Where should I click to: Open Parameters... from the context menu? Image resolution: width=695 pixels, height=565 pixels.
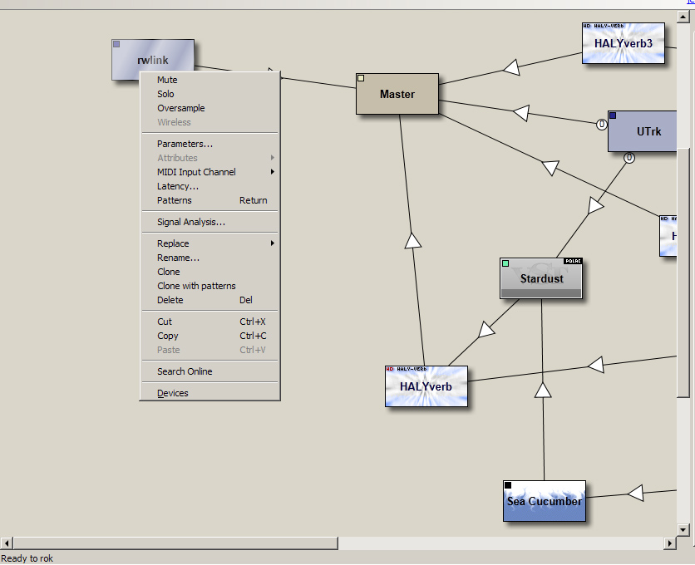(185, 144)
